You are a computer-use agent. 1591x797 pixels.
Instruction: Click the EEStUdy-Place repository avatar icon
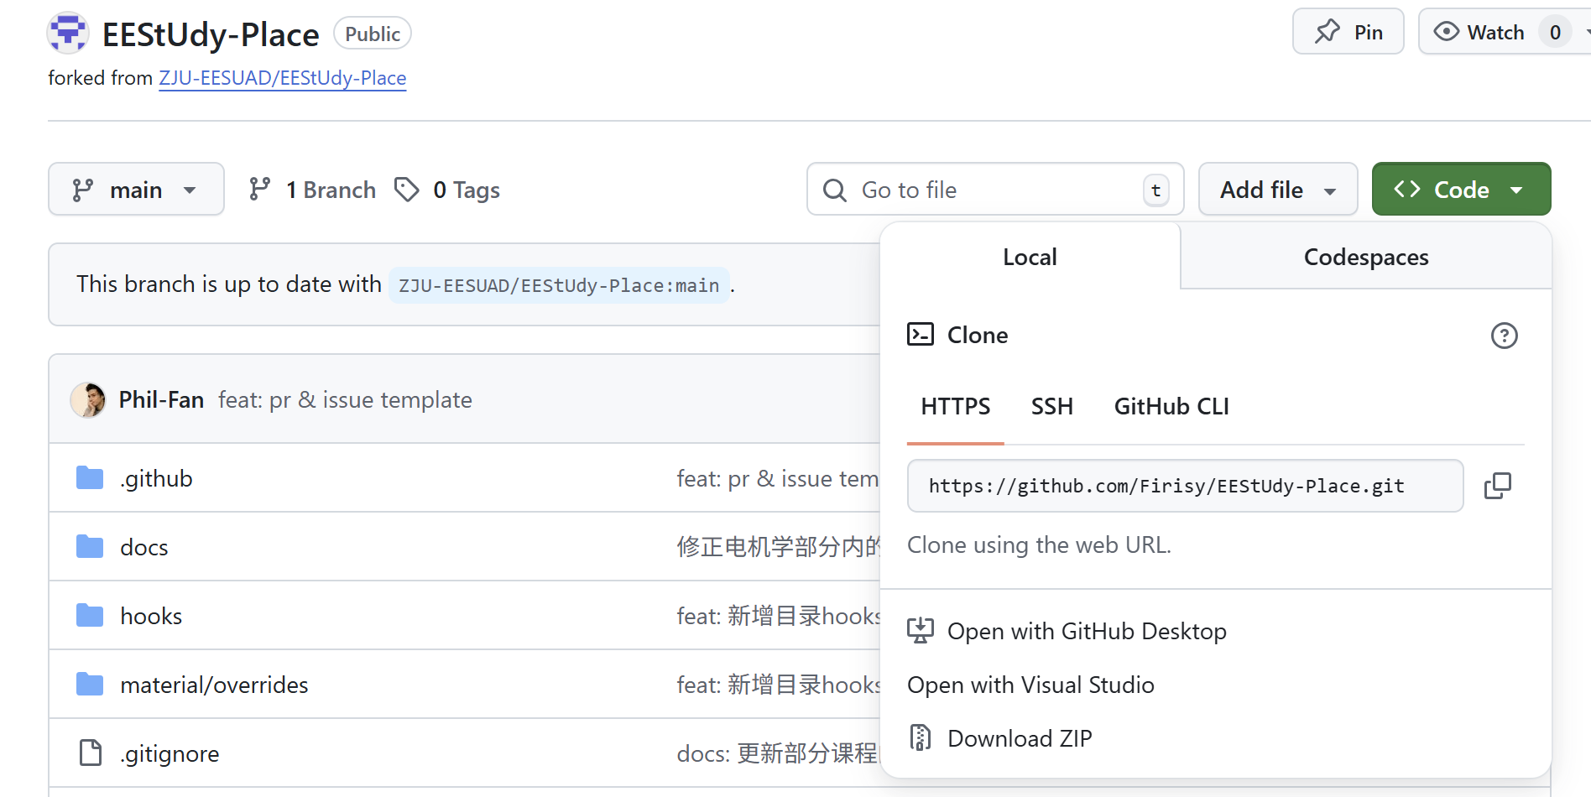68,34
